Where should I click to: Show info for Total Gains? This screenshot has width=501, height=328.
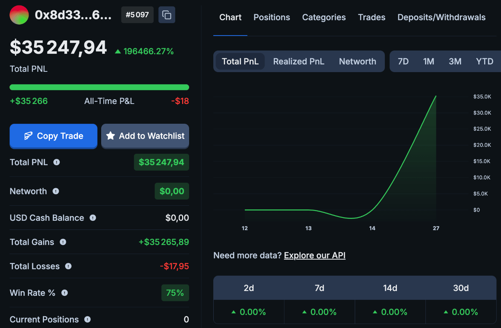pyautogui.click(x=63, y=242)
